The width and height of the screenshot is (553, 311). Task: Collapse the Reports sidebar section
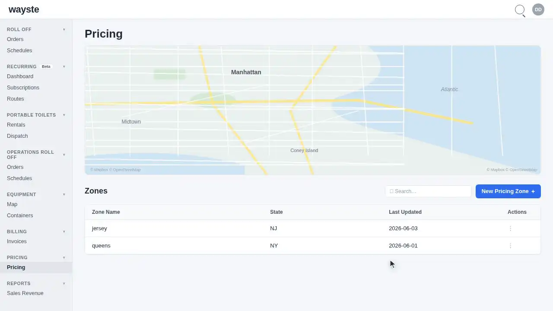click(x=64, y=283)
